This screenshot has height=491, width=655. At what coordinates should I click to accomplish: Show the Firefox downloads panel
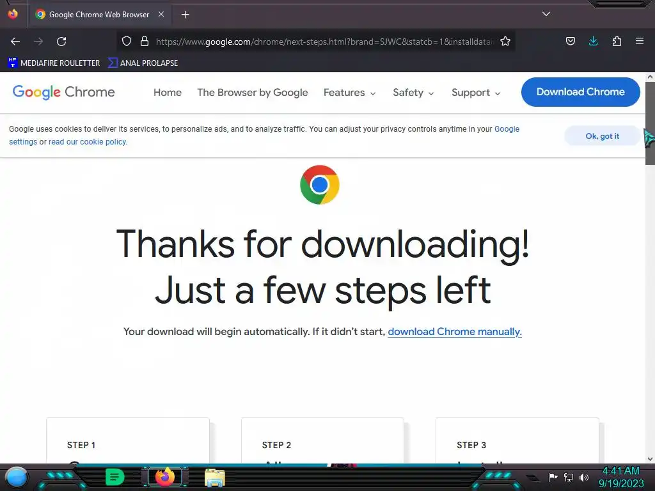593,41
